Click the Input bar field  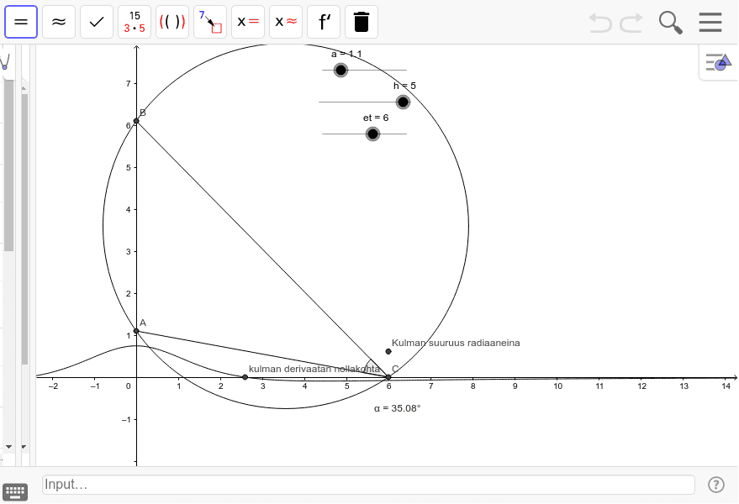click(368, 484)
